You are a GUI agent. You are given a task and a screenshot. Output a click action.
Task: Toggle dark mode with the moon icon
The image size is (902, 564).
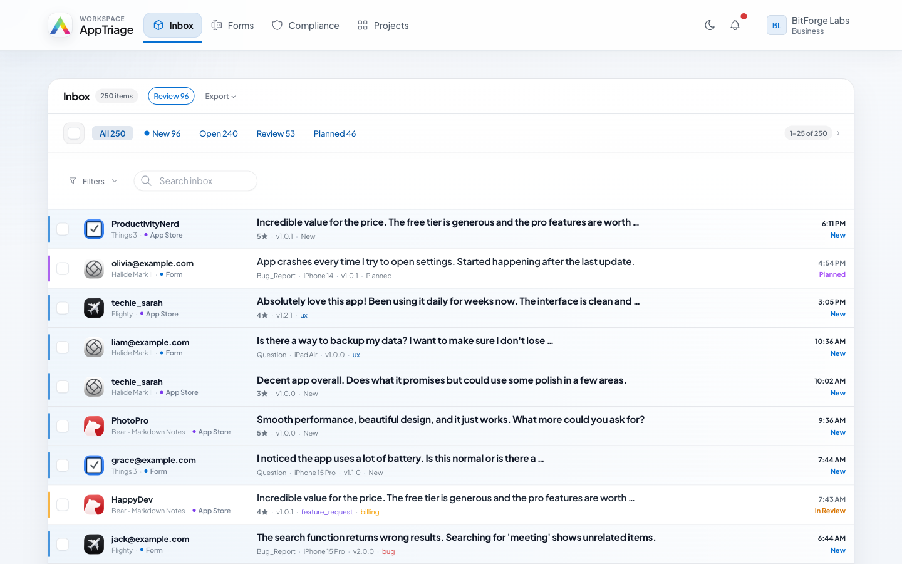click(709, 25)
